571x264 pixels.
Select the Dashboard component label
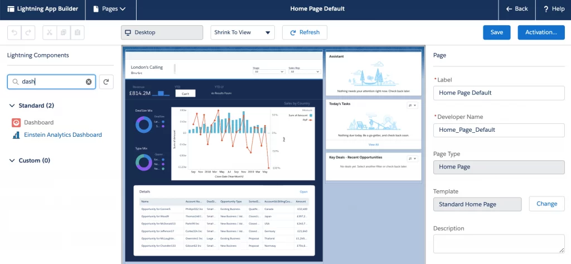click(38, 123)
